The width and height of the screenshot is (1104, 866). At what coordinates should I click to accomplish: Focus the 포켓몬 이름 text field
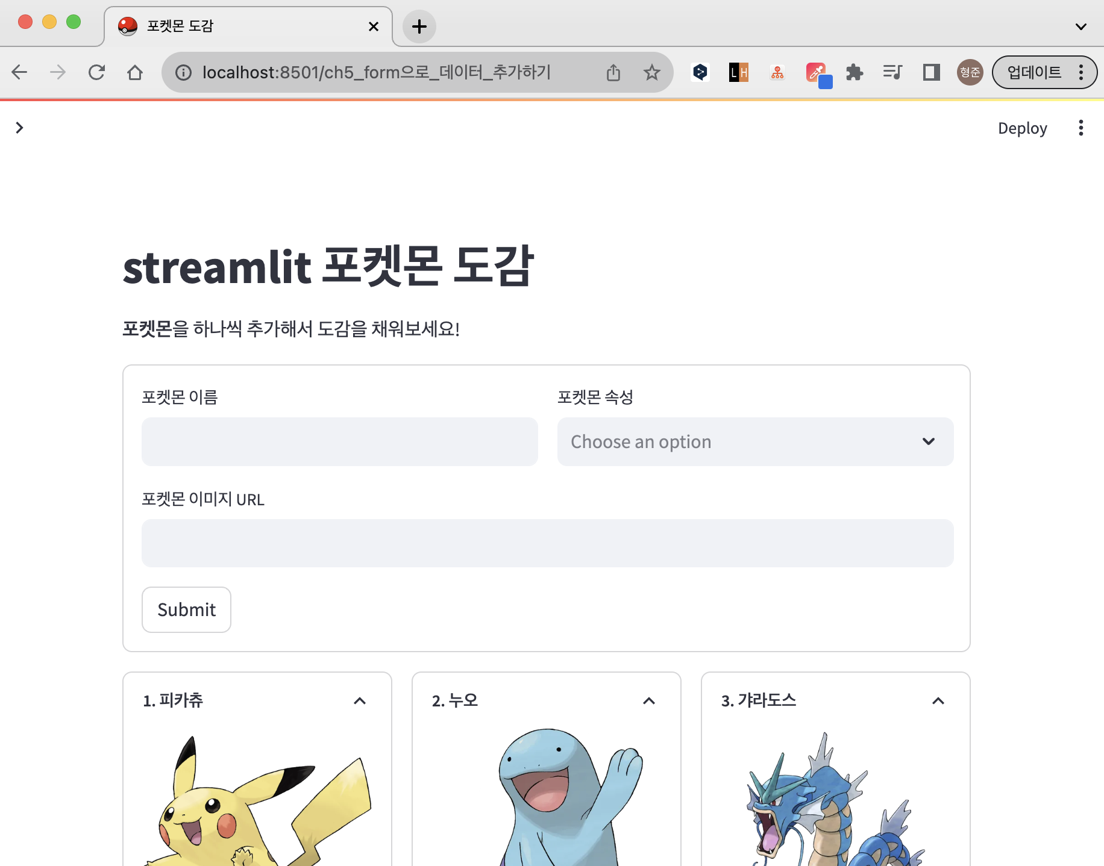coord(340,441)
